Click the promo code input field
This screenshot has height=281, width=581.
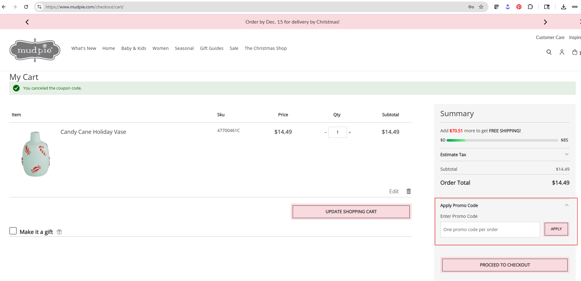[x=490, y=230]
